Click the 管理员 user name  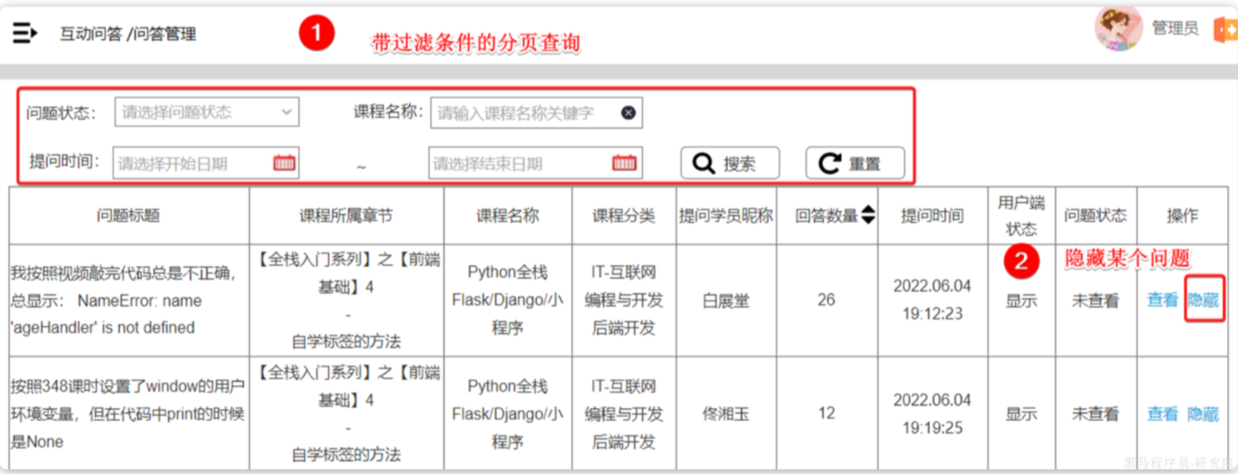click(x=1175, y=28)
